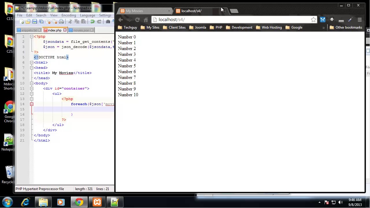Image resolution: width=370 pixels, height=208 pixels.
Task: Open the My Sites bookmarks folder
Action: coord(150,27)
